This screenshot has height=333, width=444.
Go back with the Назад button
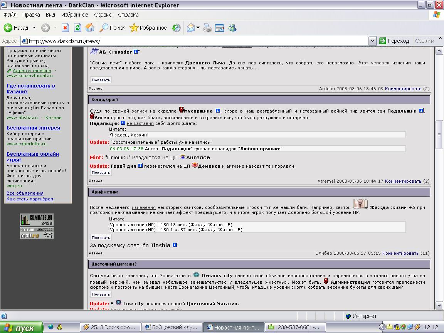click(16, 28)
